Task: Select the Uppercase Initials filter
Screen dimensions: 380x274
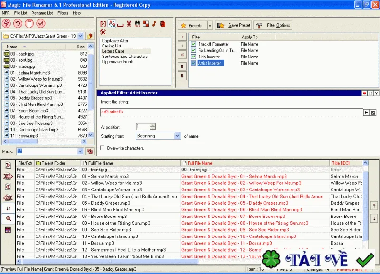Action: pos(117,62)
